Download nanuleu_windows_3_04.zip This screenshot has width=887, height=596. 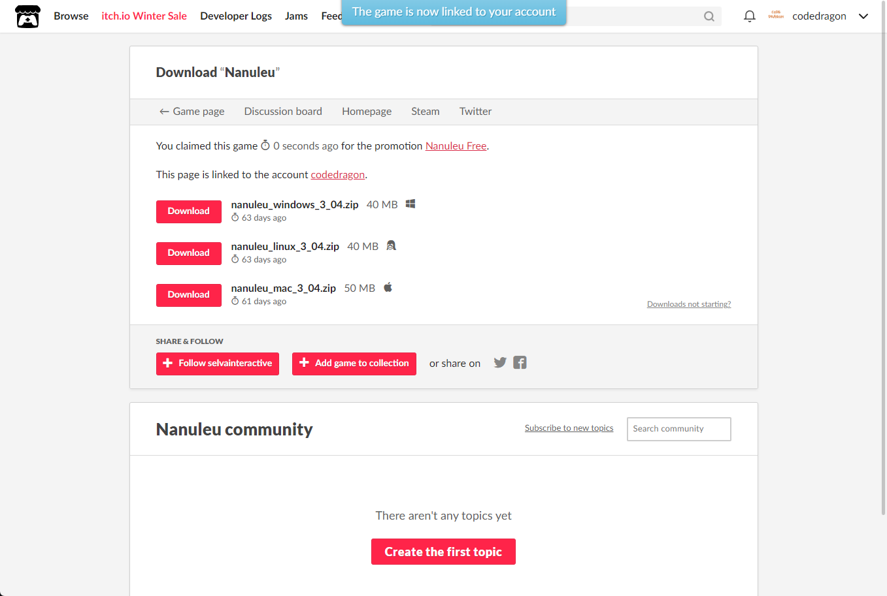click(189, 212)
